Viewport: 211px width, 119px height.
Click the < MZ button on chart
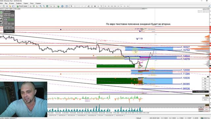pos(205,89)
